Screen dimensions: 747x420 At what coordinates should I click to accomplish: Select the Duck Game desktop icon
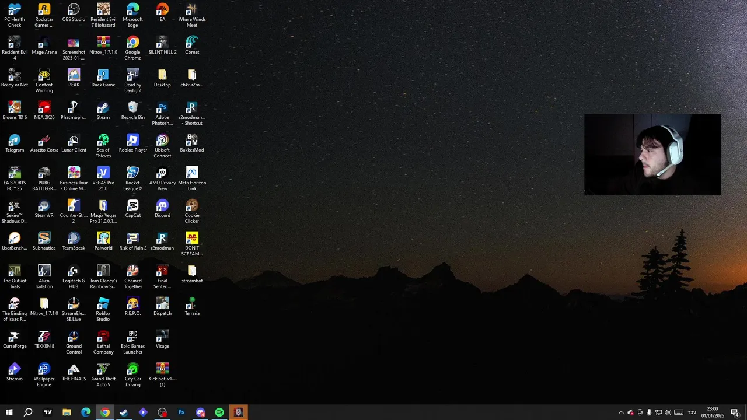pyautogui.click(x=103, y=78)
